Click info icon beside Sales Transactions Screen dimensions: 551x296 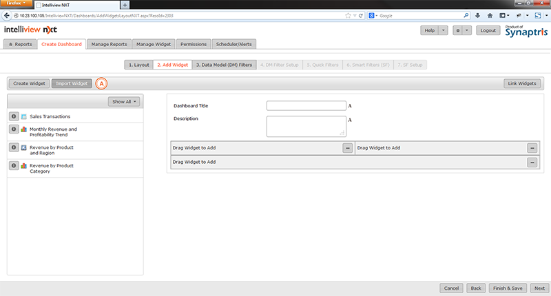point(14,116)
